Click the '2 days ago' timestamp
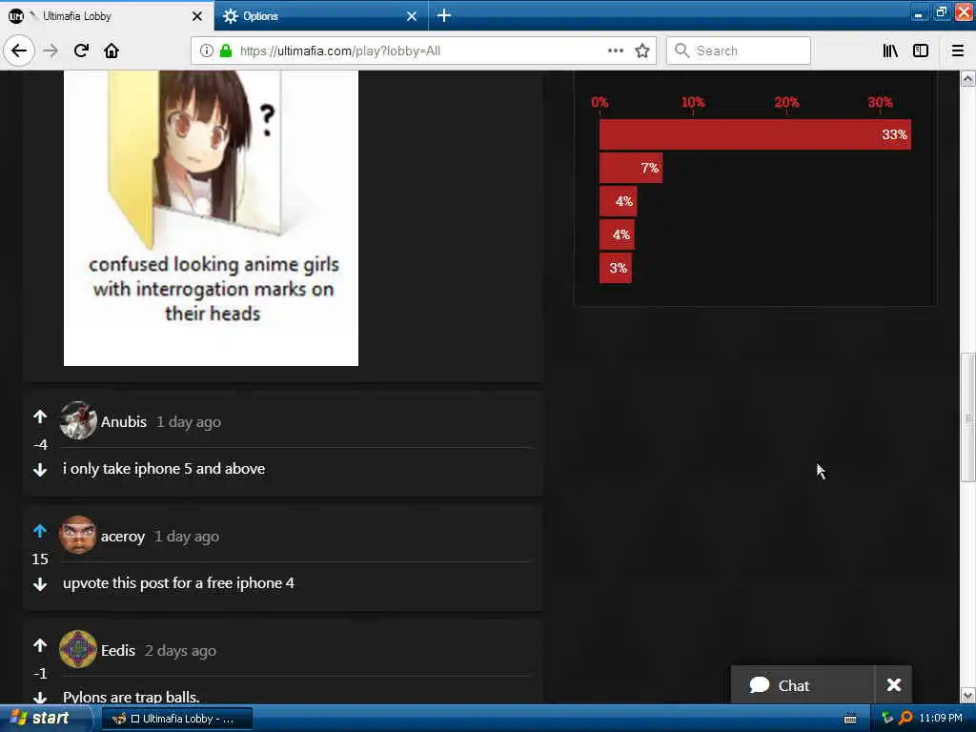Screen dimensions: 976x732 [180, 651]
